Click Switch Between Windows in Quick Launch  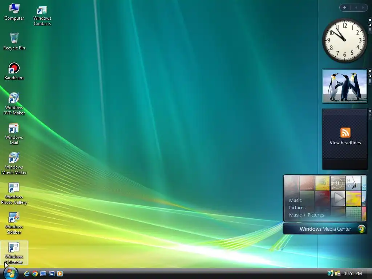point(52,274)
